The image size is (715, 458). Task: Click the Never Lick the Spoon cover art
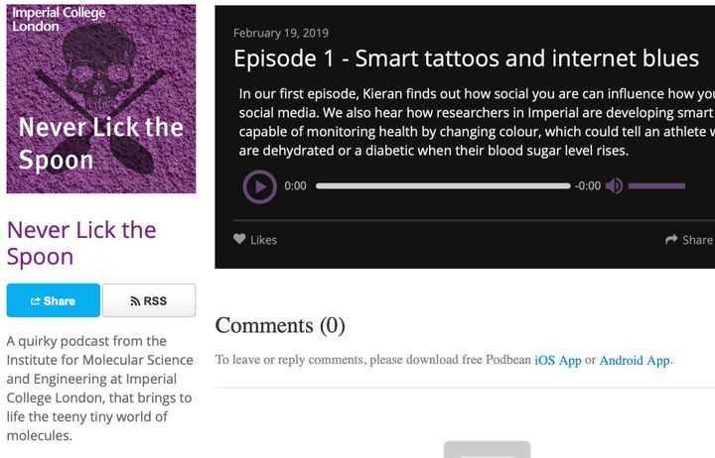coord(101,99)
